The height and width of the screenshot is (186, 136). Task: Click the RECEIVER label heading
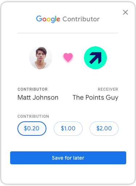108,89
